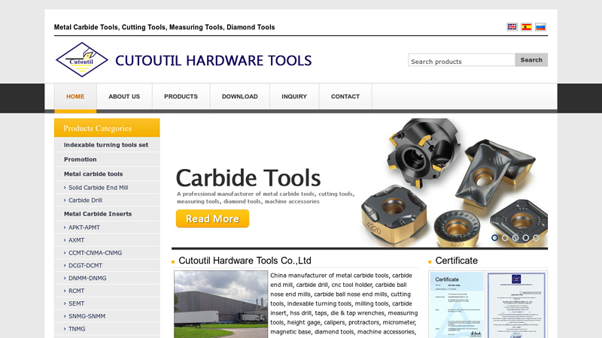Screen dimensions: 602x338
Task: Click the Read More banner button
Action: click(x=212, y=219)
